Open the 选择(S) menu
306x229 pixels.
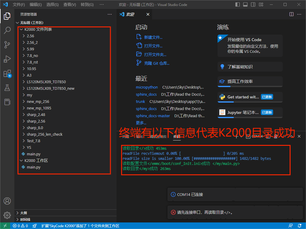[53, 4]
